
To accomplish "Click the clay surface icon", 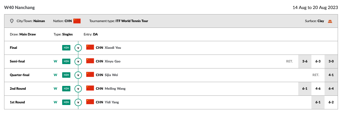I will pos(330,21).
